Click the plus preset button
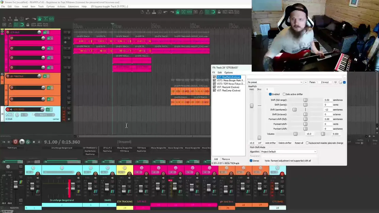The image size is (379, 213). tap(306, 82)
